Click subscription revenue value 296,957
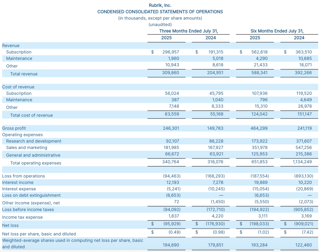Image resolution: width=320 pixels, height=252 pixels. [x=171, y=52]
